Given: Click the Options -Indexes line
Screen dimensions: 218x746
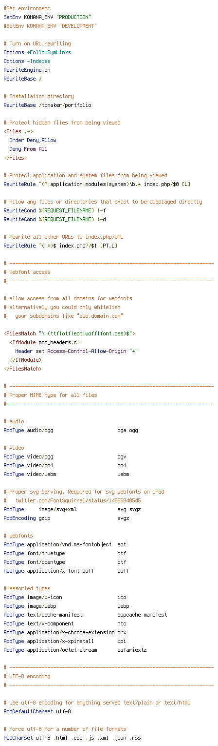Looking at the screenshot, I should point(27,61).
